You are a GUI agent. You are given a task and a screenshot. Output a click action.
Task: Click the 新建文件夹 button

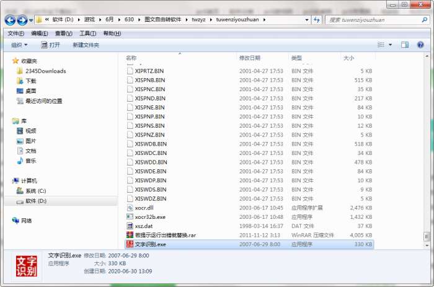86,45
